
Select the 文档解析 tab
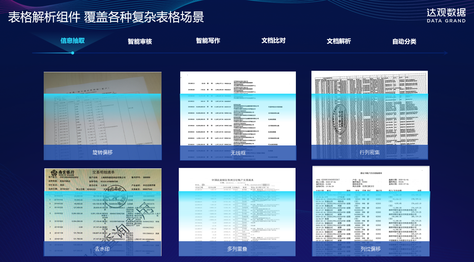click(339, 41)
